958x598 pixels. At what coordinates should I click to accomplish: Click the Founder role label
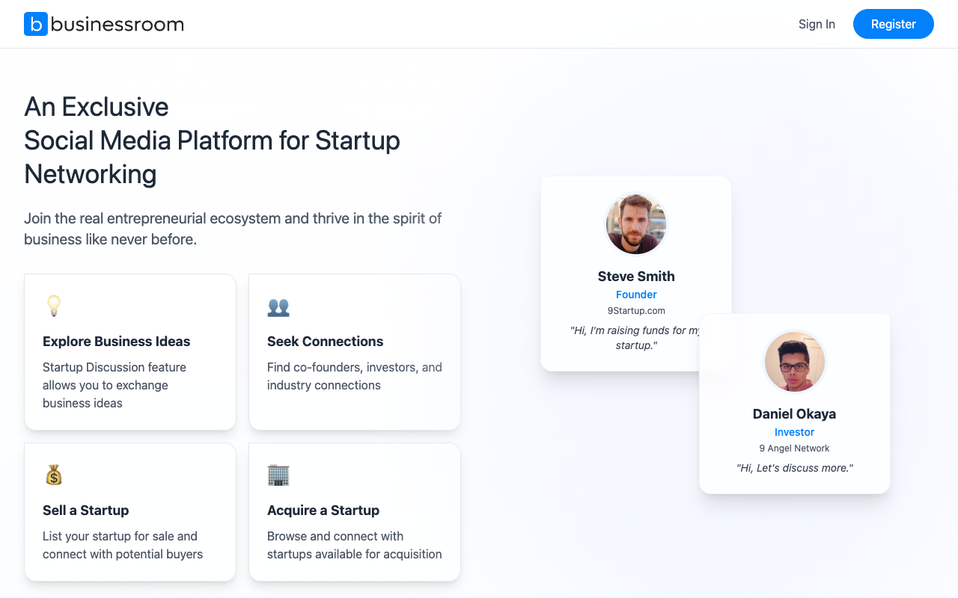point(636,295)
